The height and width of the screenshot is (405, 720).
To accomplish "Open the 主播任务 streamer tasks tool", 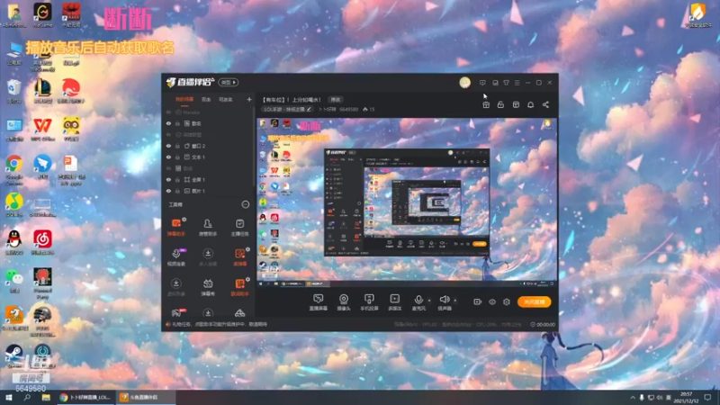I will pyautogui.click(x=239, y=227).
